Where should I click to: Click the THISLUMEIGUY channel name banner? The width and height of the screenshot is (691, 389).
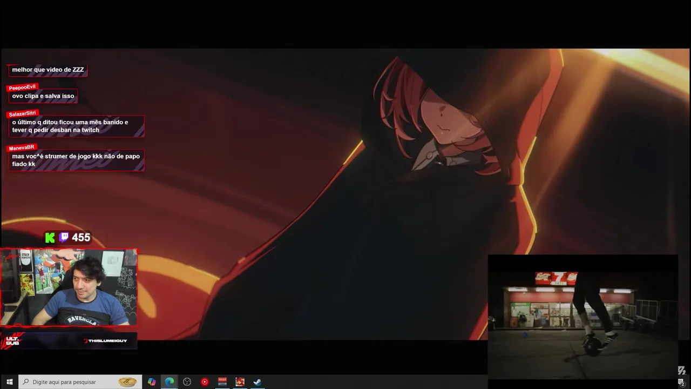point(106,341)
